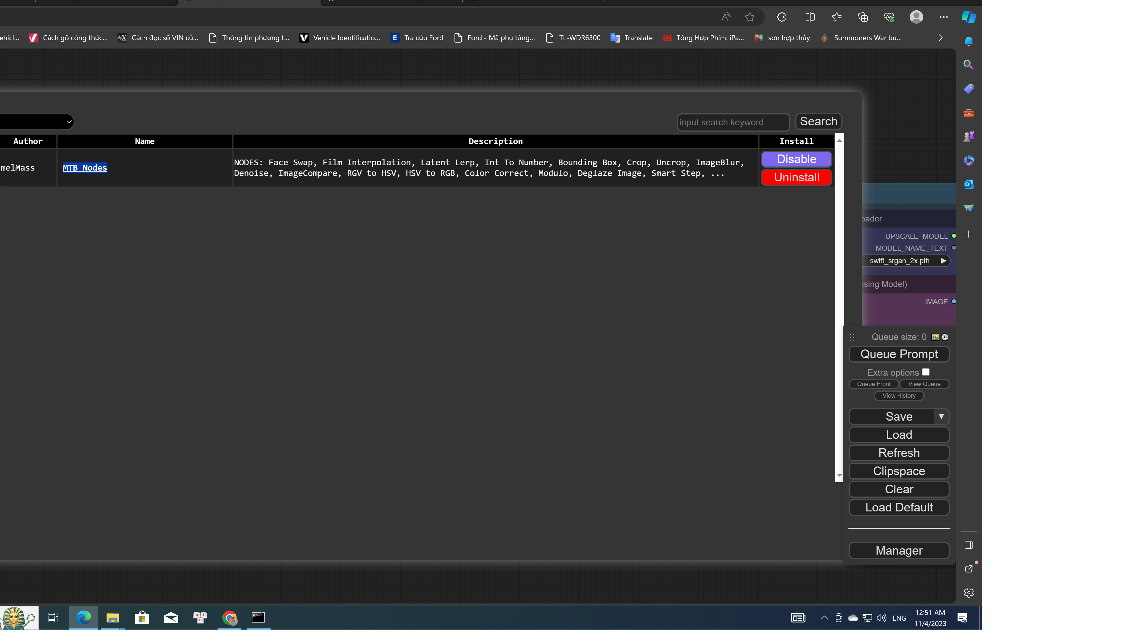Click the Queue Prompt button

899,354
